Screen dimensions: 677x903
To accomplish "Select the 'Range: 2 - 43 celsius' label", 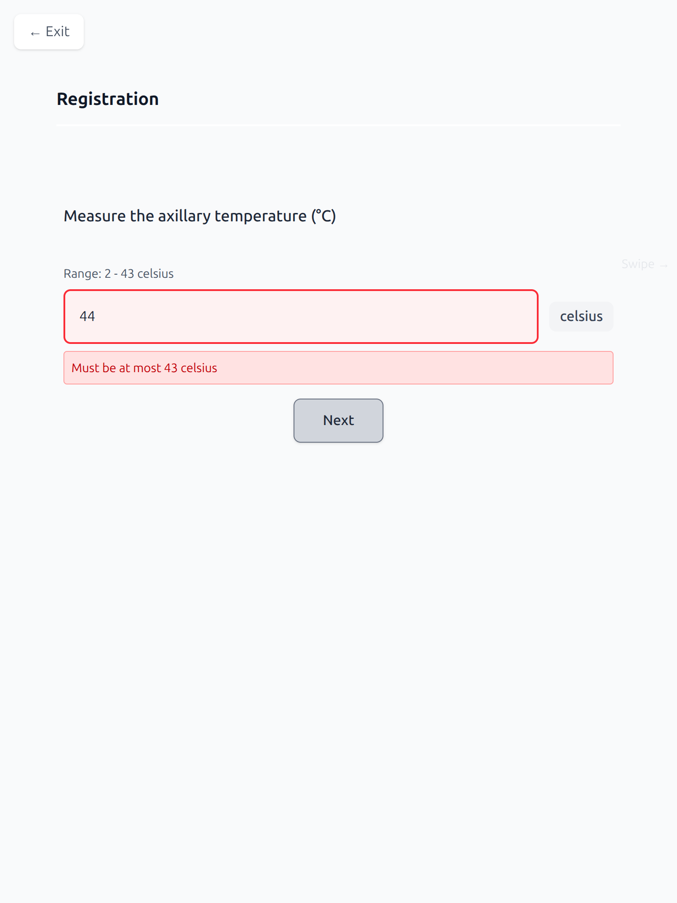I will point(118,273).
